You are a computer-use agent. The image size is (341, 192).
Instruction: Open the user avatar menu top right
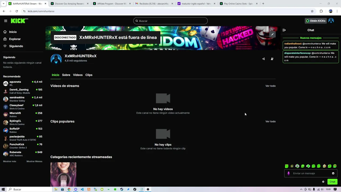pyautogui.click(x=331, y=21)
